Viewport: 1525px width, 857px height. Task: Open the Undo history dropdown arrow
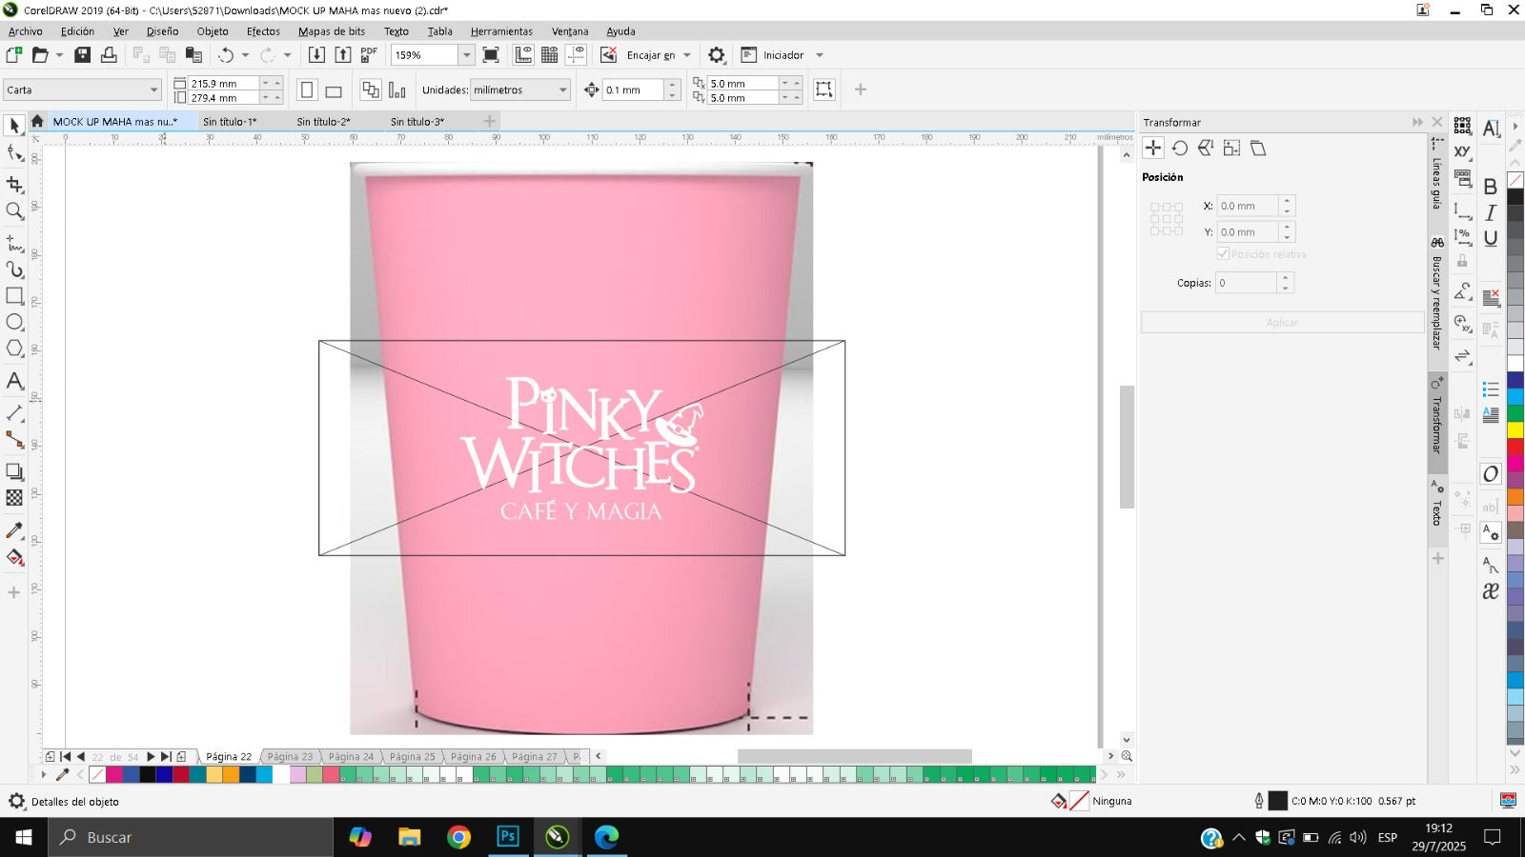tap(245, 55)
